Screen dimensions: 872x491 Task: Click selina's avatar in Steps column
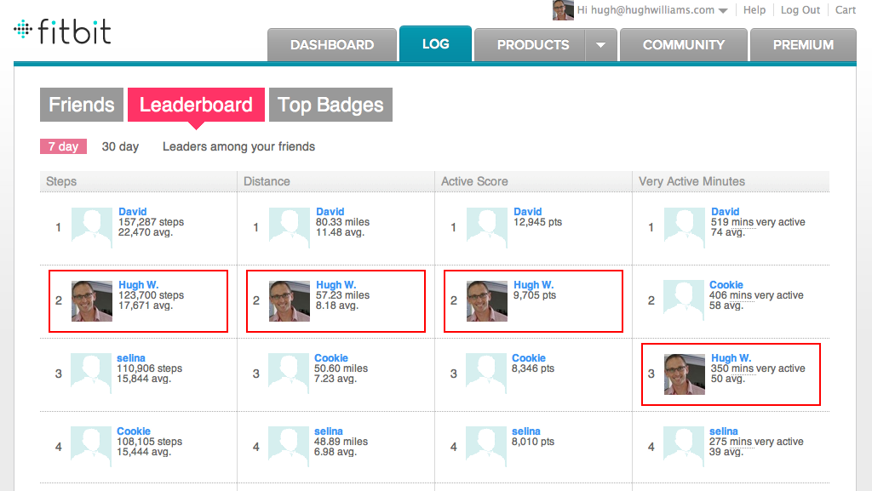92,374
